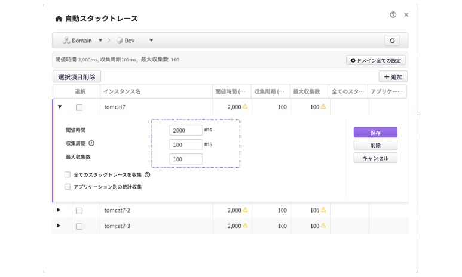Viewport: 462px width, 277px height.
Task: Click the 削除 button
Action: [375, 145]
